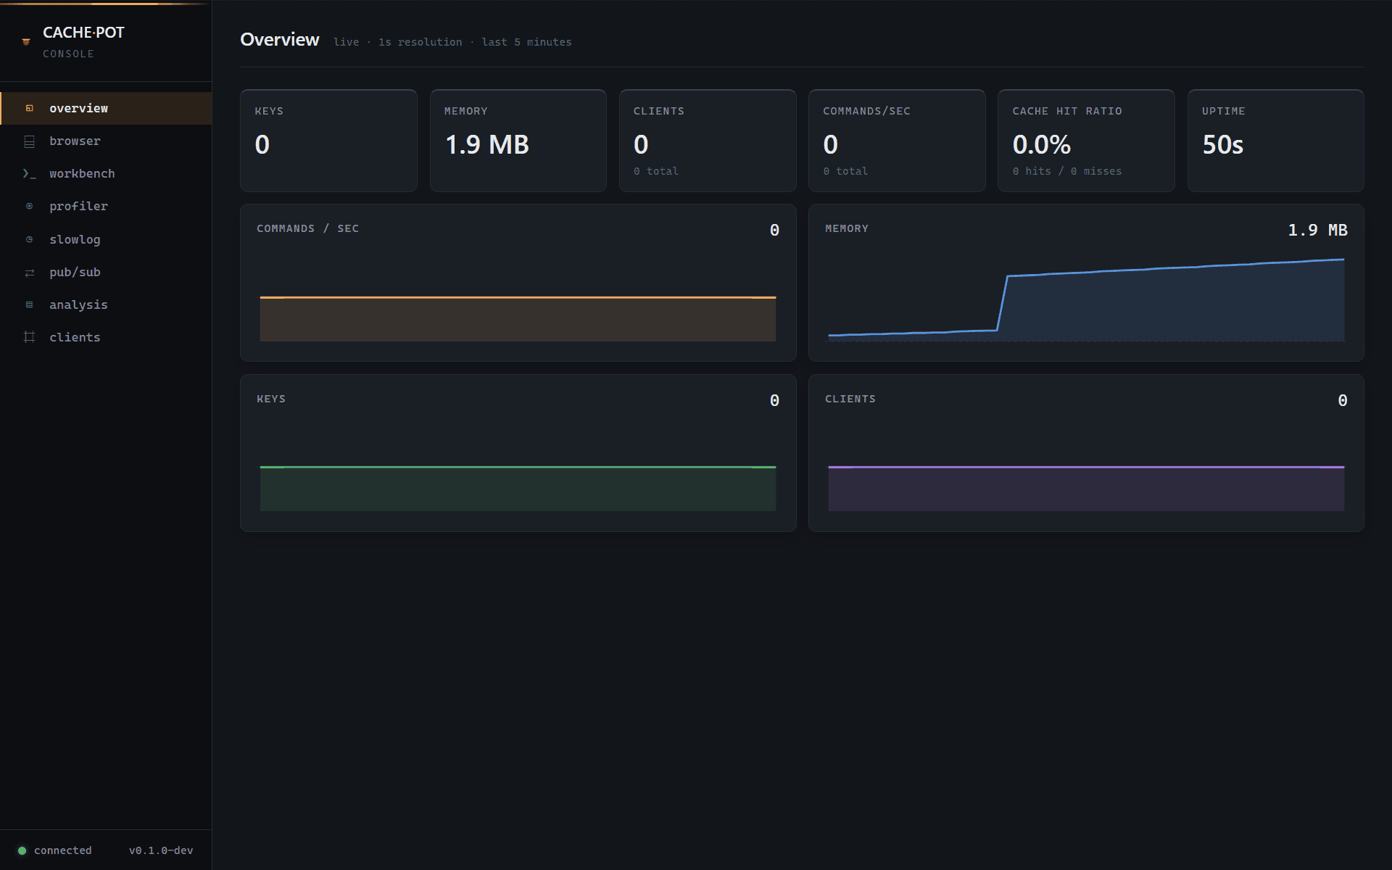This screenshot has height=870, width=1392.
Task: Click the slowlog clock icon
Action: tap(30, 239)
